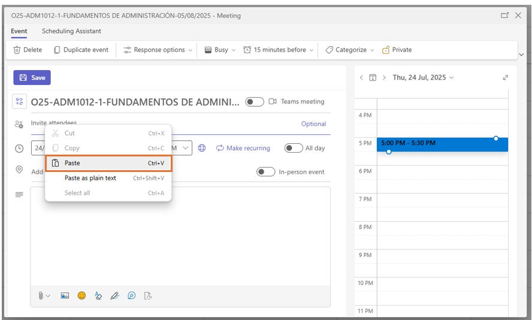Open the 15 minutes before reminder dropdown
Viewport: 532px width, 320px height.
coord(278,50)
